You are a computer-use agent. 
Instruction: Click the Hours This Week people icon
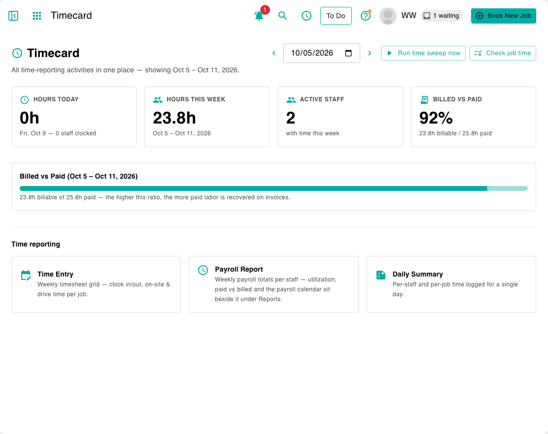click(x=158, y=100)
